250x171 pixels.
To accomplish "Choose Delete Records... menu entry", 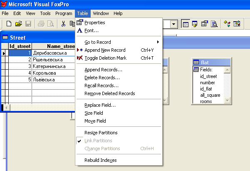I will (119, 78).
